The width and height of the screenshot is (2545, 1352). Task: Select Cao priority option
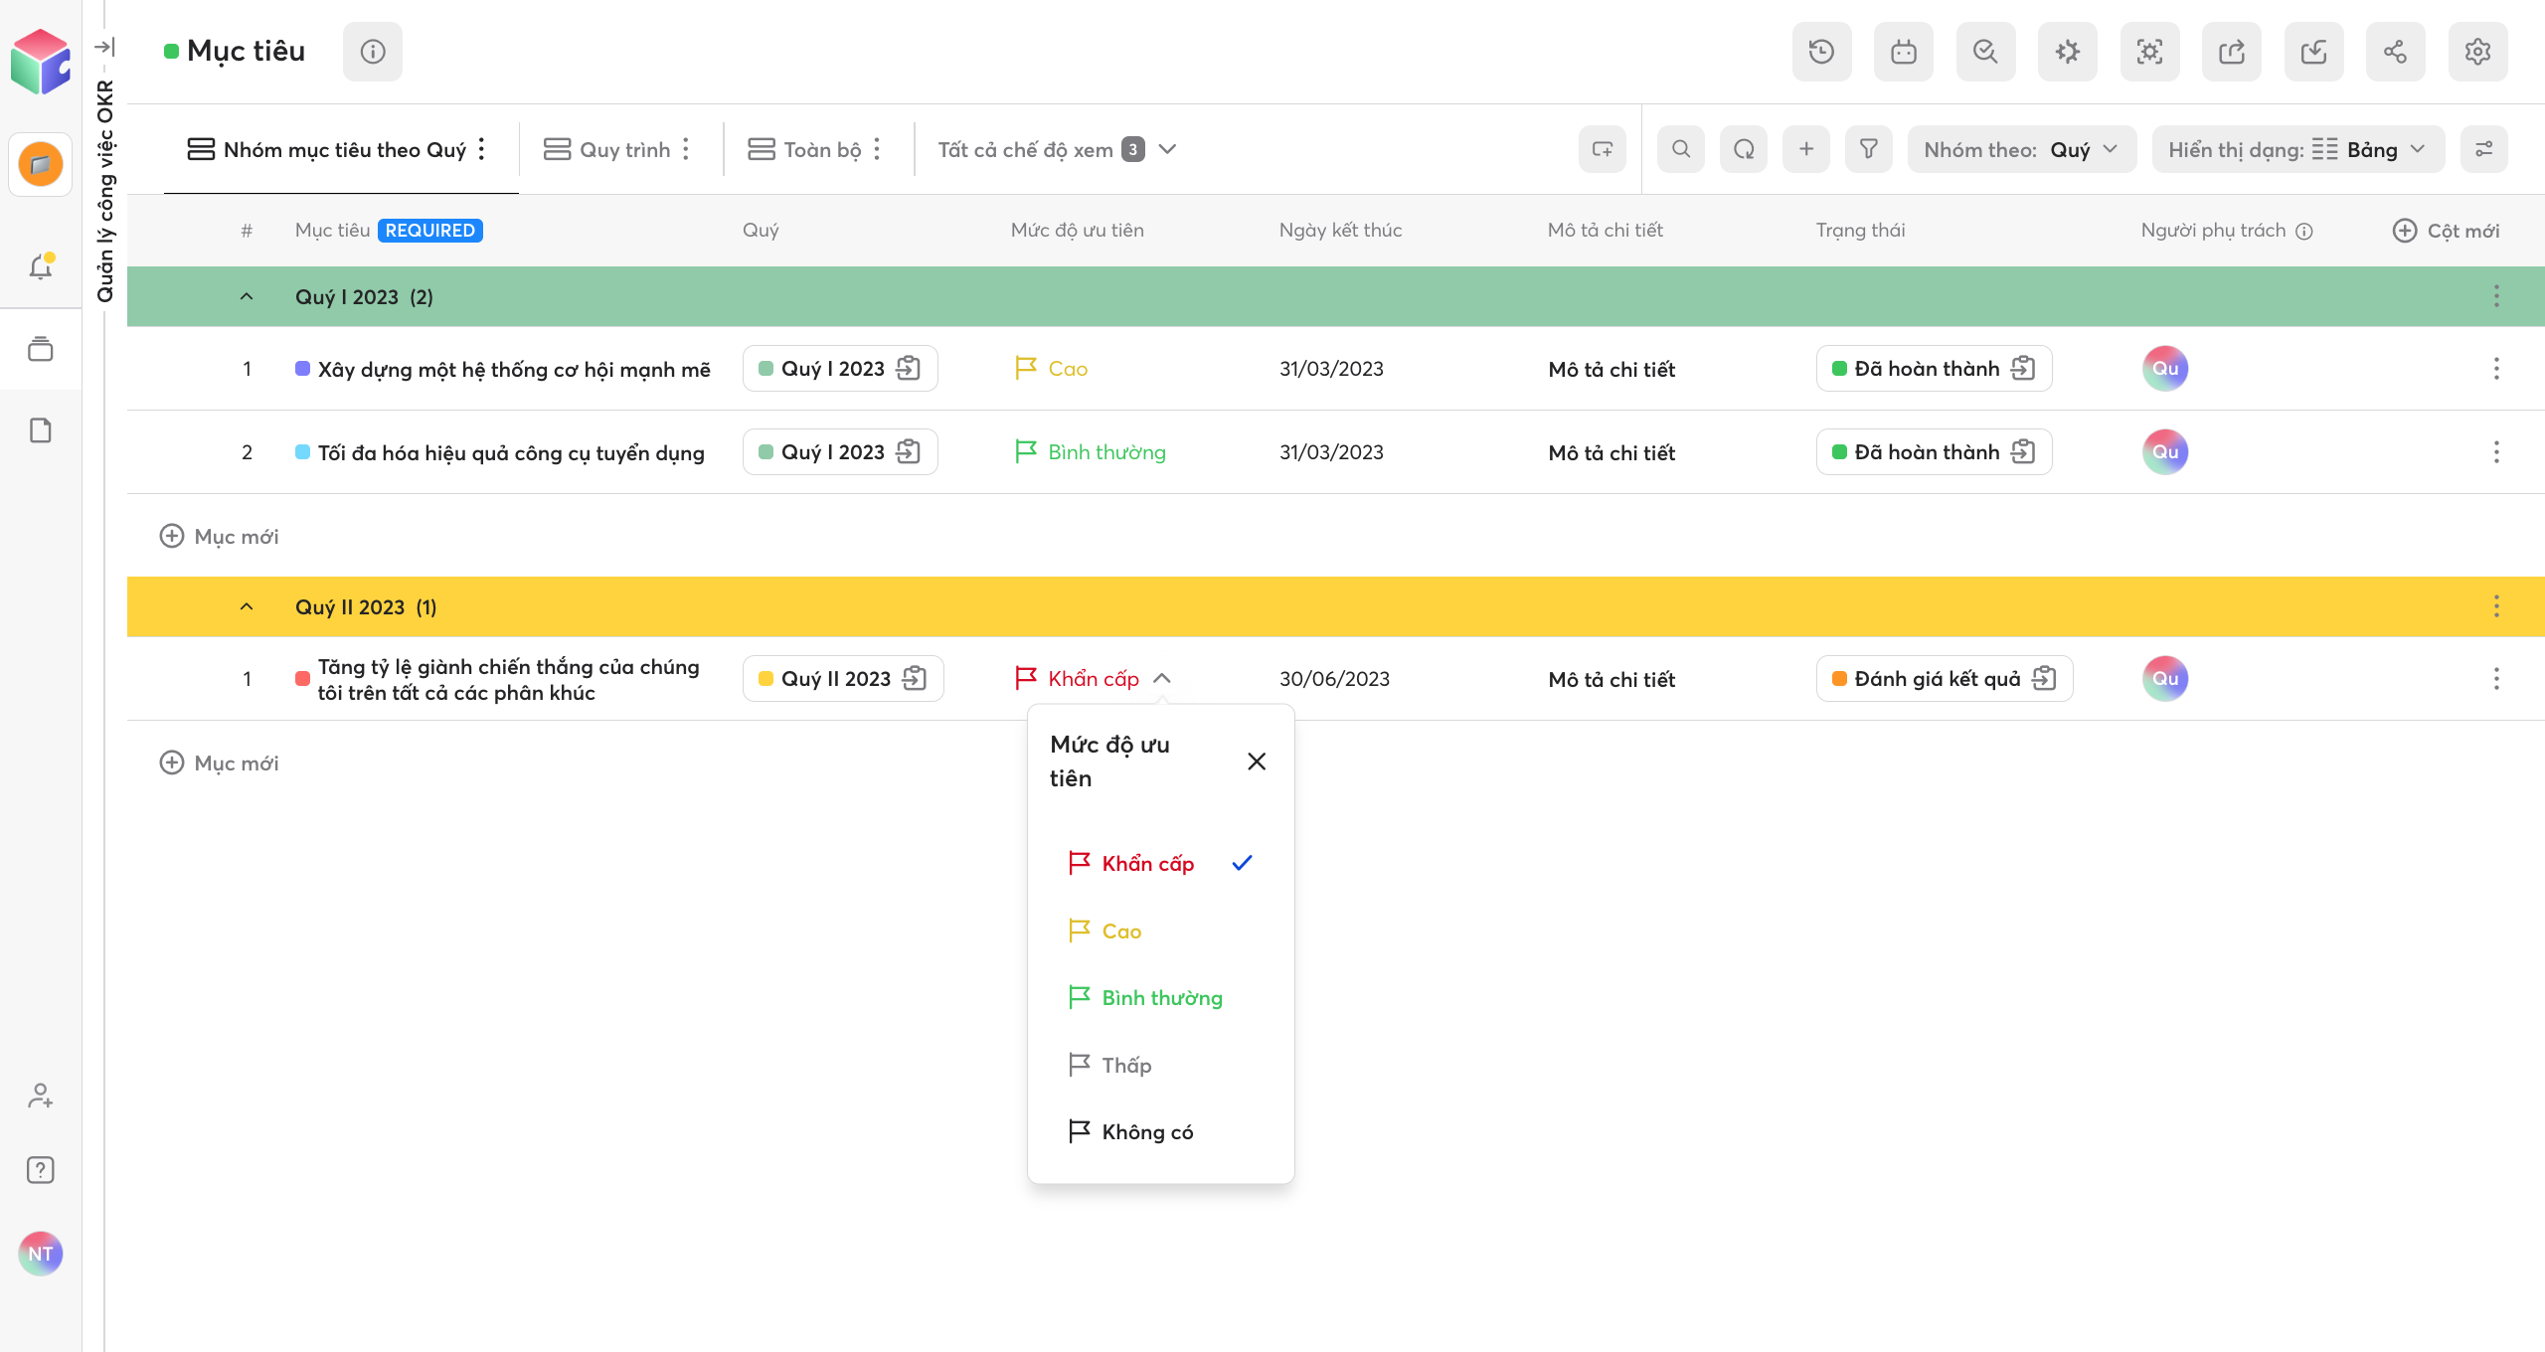pos(1120,931)
